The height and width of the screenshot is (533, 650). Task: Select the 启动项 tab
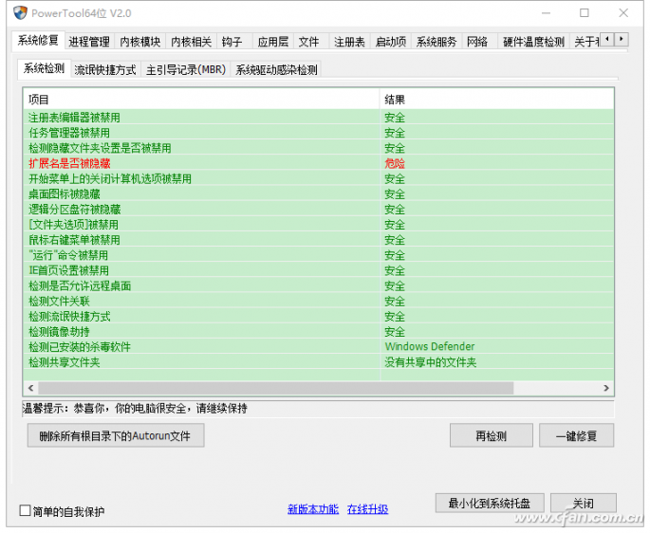(390, 42)
